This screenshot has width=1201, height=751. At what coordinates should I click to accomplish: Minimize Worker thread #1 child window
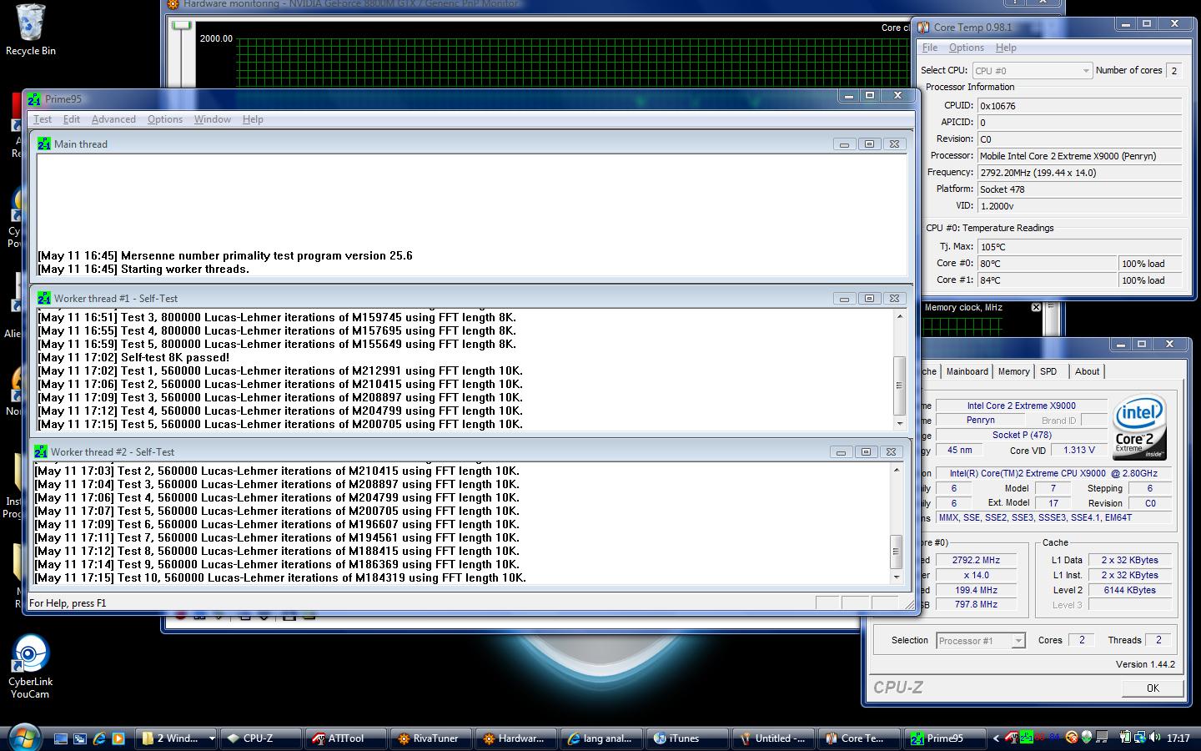pyautogui.click(x=844, y=299)
